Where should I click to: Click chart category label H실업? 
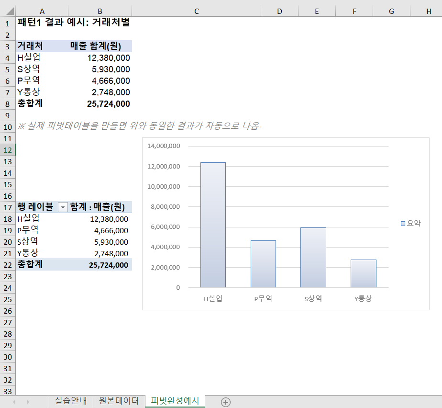[213, 298]
